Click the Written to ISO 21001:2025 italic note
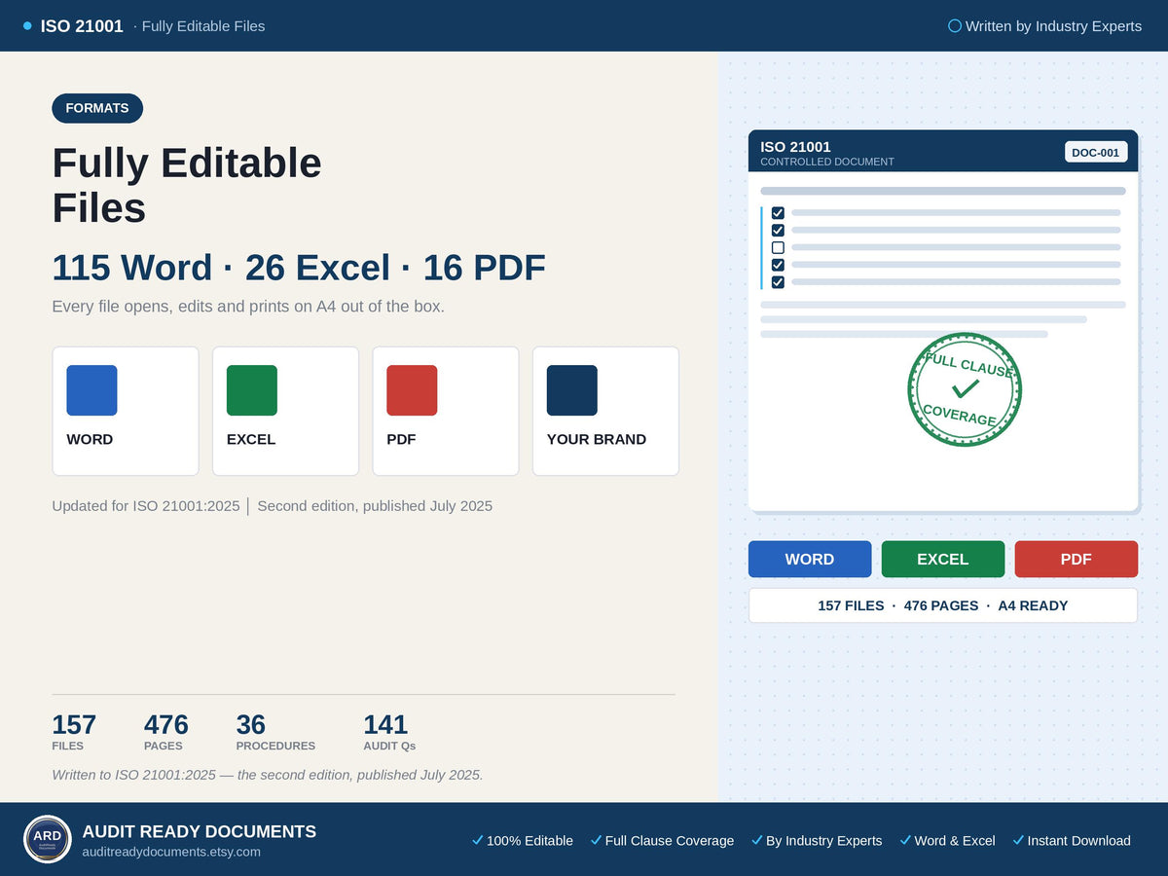Viewport: 1168px width, 876px height. [268, 775]
